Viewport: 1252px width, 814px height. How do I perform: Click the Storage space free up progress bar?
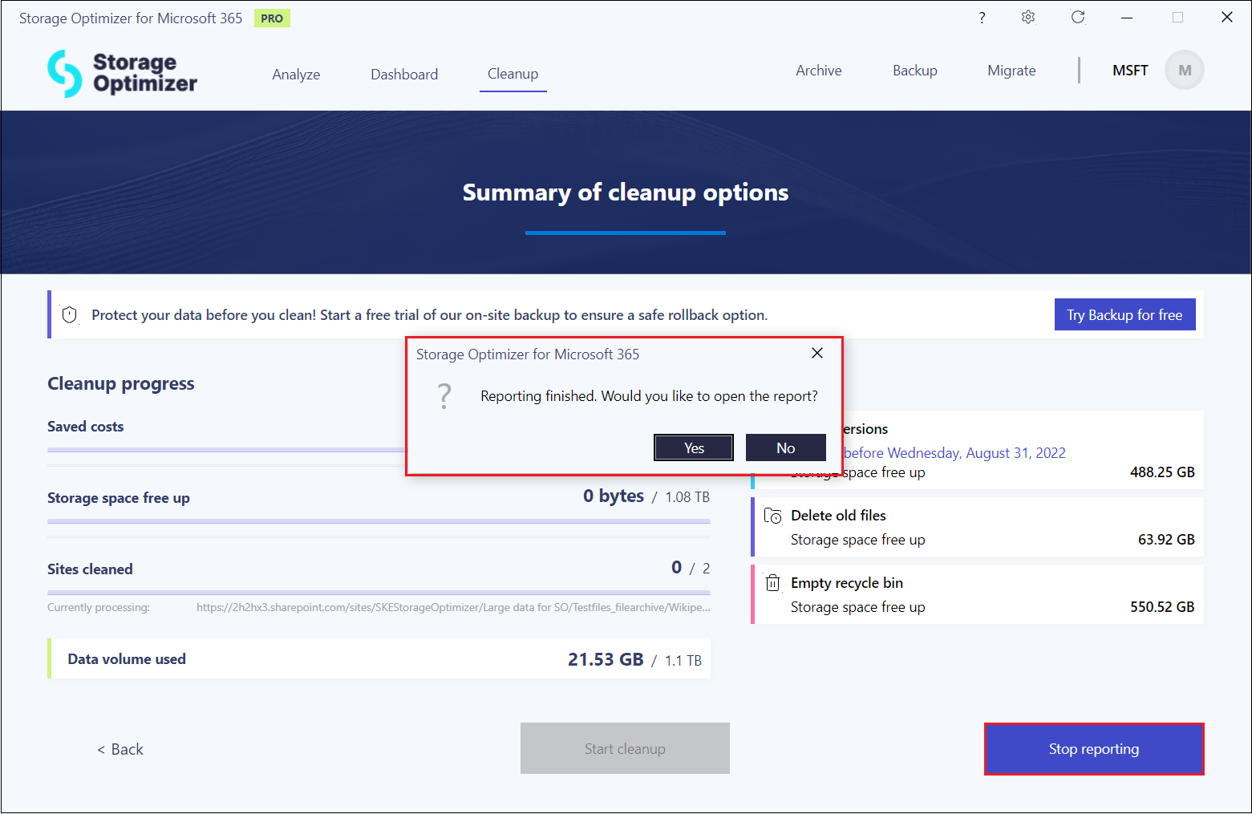click(379, 521)
